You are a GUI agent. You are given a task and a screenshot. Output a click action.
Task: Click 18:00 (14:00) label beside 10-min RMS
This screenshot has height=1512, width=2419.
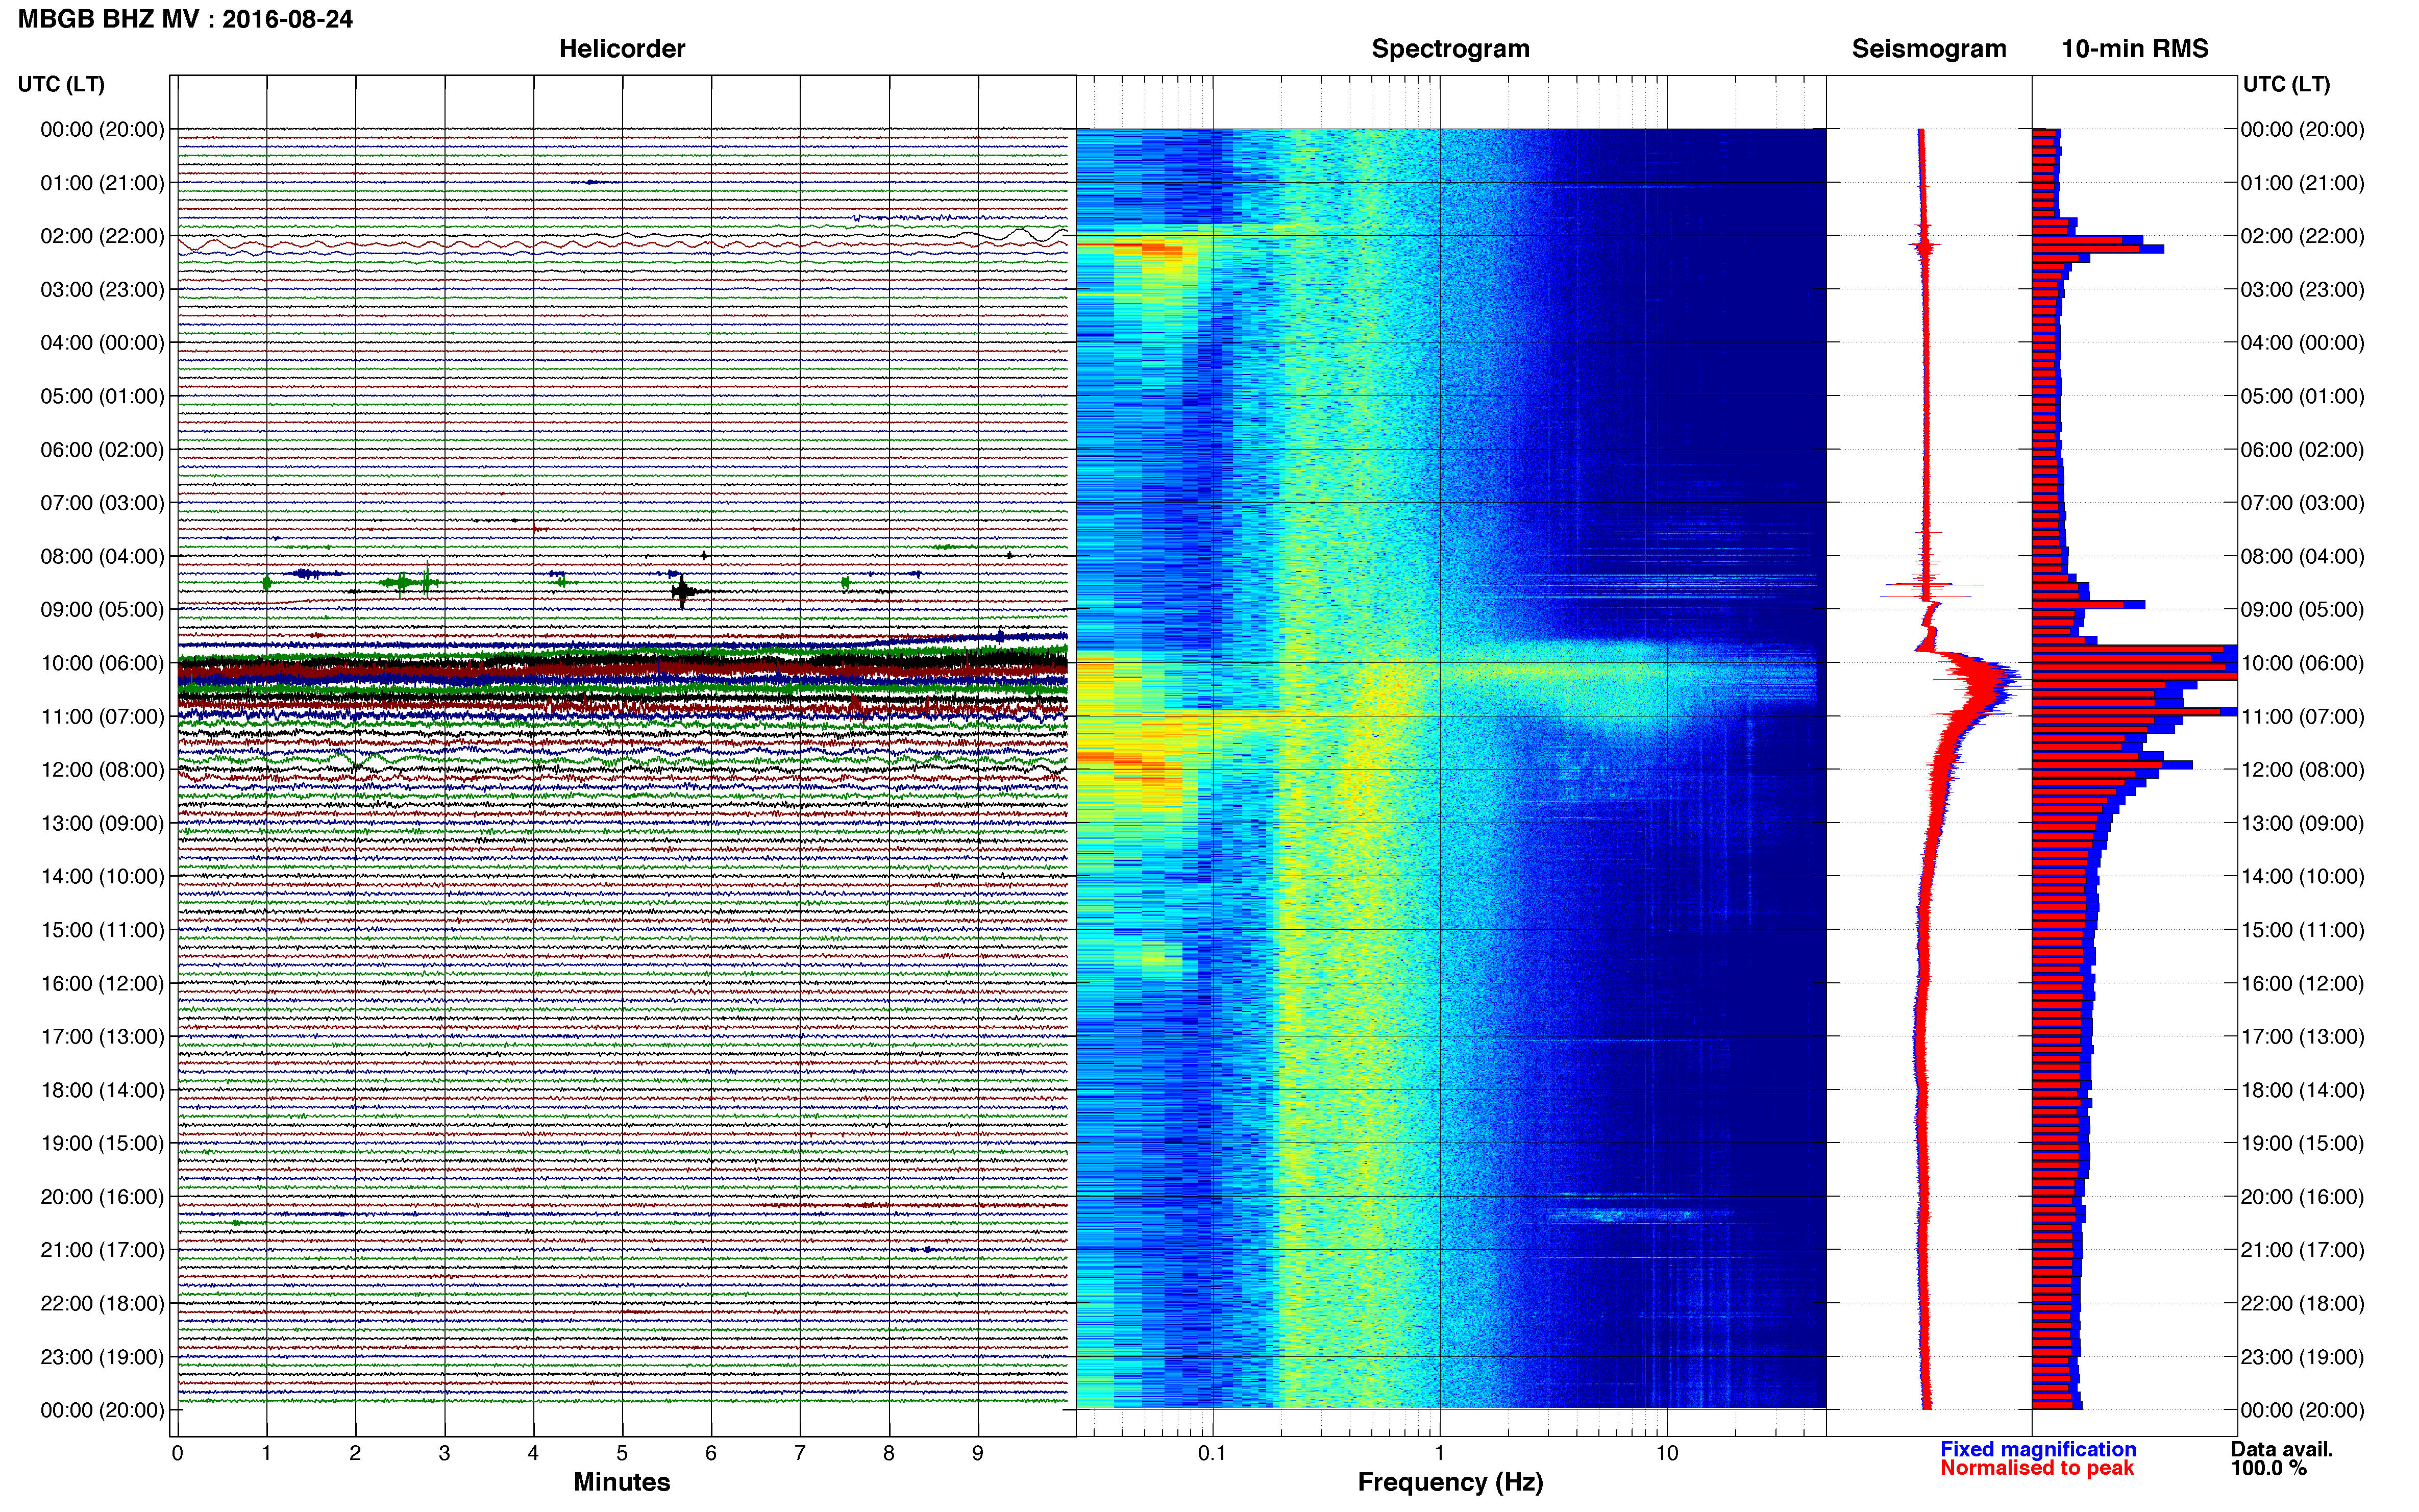(2302, 1090)
